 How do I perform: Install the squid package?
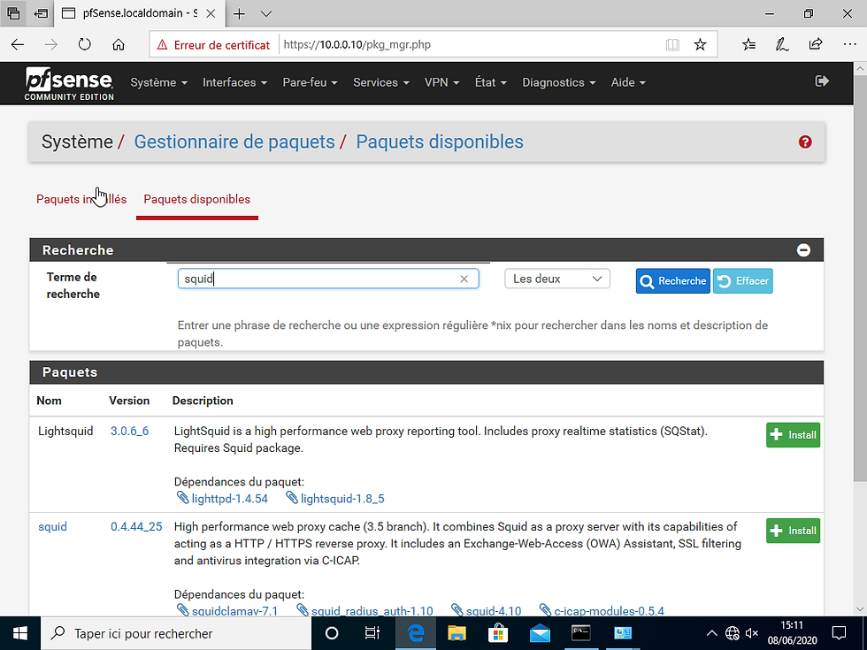coord(793,531)
